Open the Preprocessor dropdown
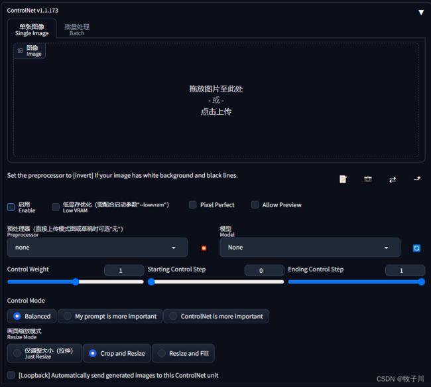The image size is (431, 387). click(97, 248)
